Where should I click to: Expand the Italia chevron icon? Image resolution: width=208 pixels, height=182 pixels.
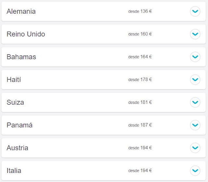click(x=195, y=171)
